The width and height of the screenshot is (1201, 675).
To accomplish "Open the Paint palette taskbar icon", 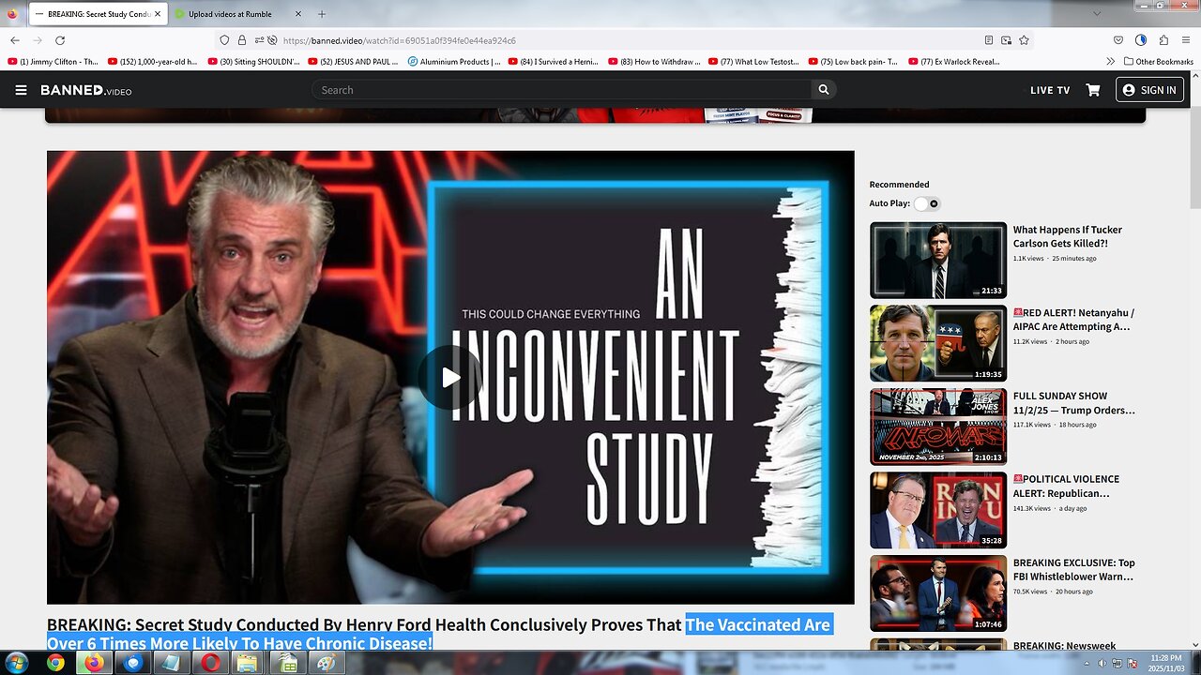I will (326, 664).
